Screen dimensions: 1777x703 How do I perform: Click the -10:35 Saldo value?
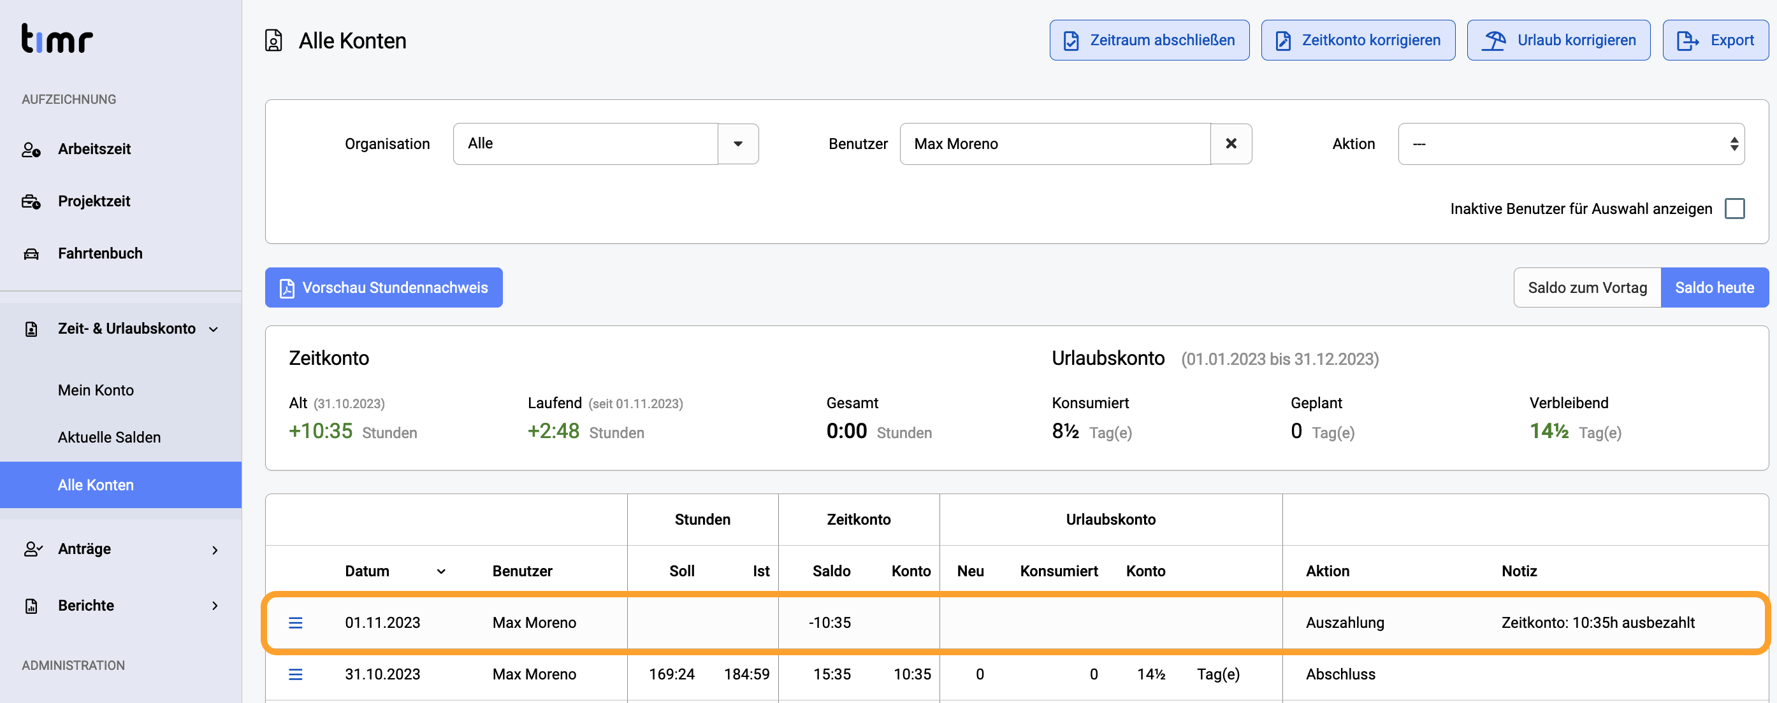pos(830,623)
